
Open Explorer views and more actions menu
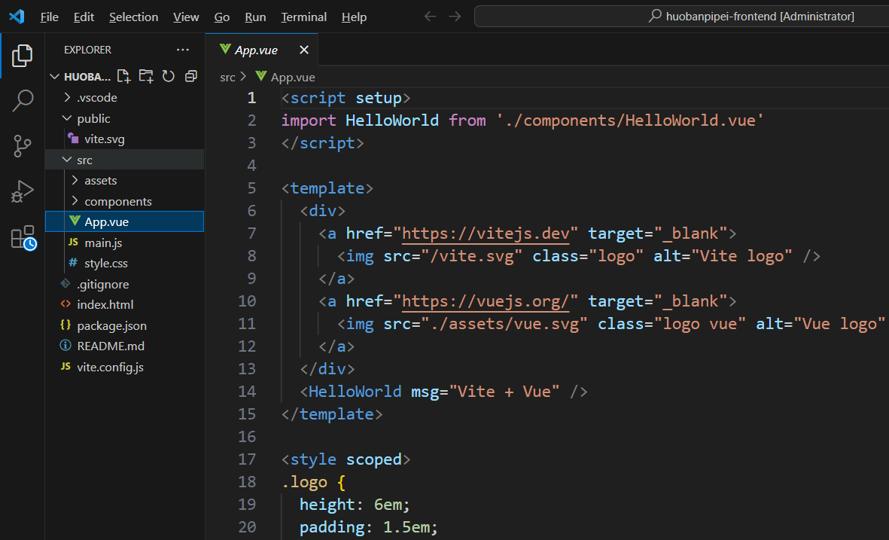coord(183,50)
